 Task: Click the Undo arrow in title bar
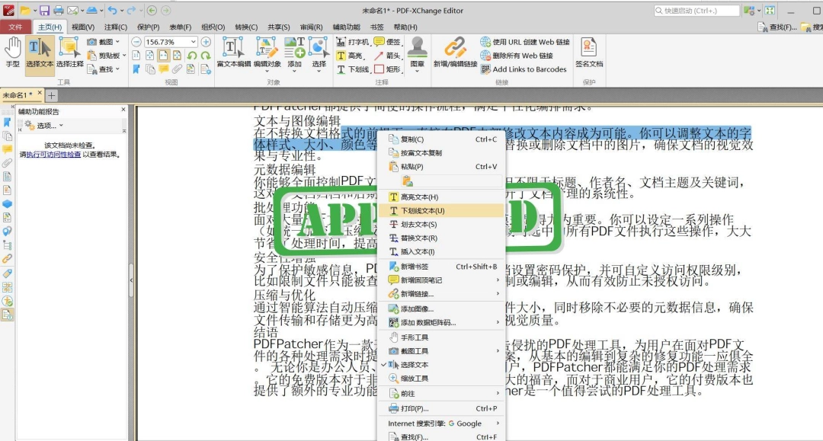(112, 10)
